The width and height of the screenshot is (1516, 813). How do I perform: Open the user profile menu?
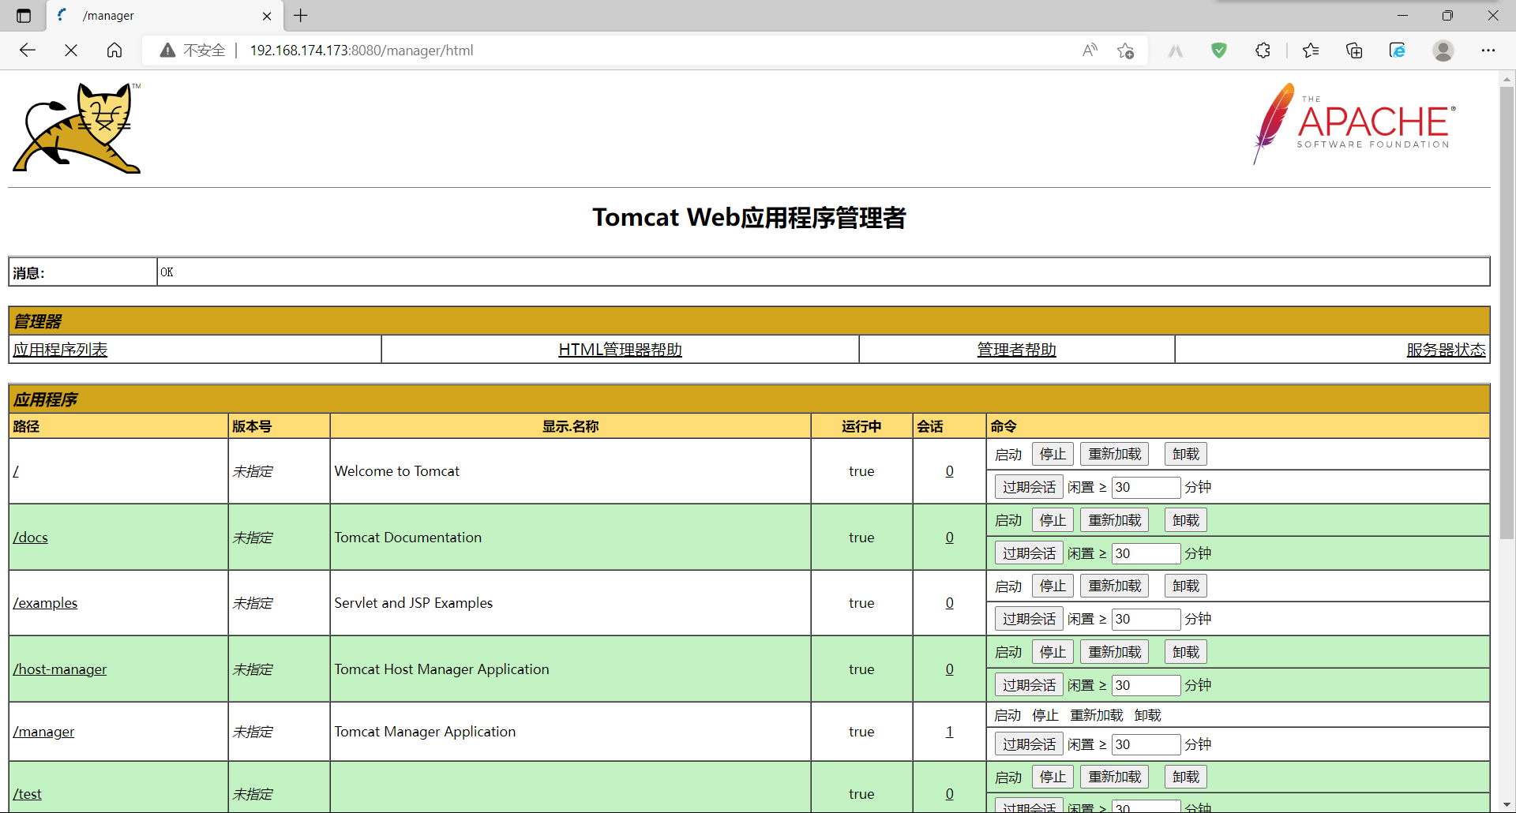click(1443, 51)
